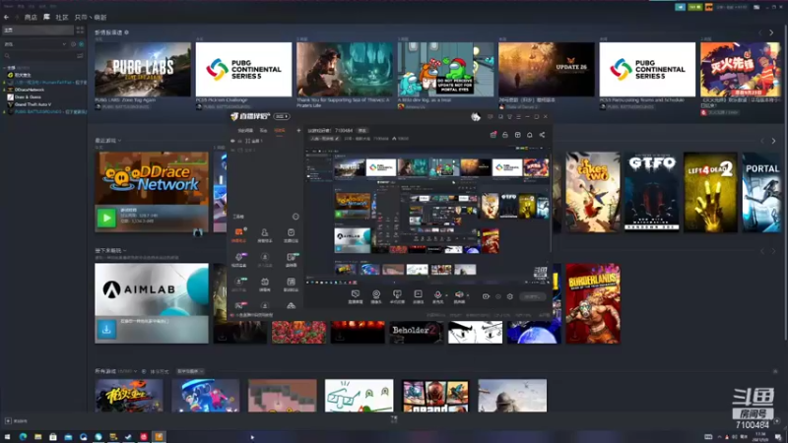
Task: Click the add scene plus icon in streaming tool
Action: point(298,131)
